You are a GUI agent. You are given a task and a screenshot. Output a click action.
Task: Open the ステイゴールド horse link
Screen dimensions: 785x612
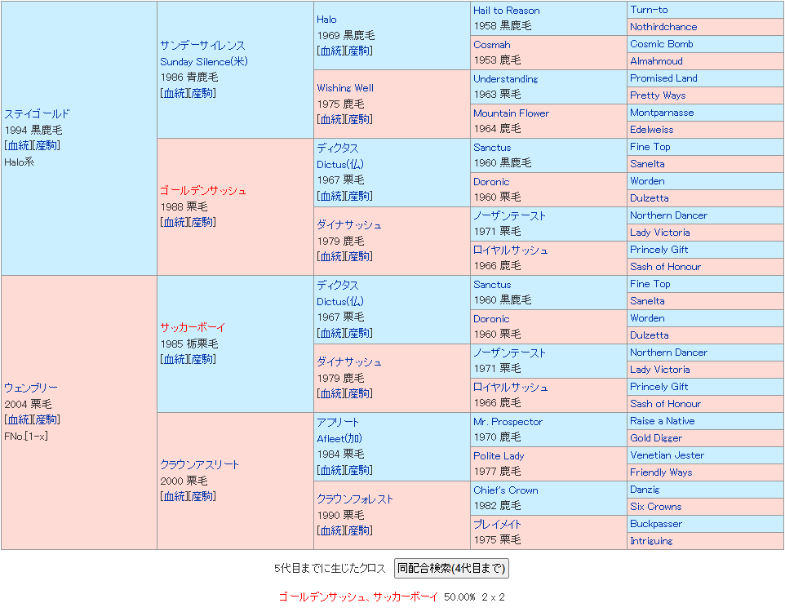click(38, 114)
